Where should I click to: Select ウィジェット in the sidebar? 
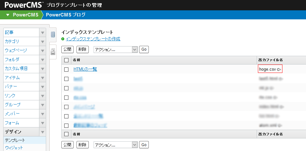click(25, 147)
